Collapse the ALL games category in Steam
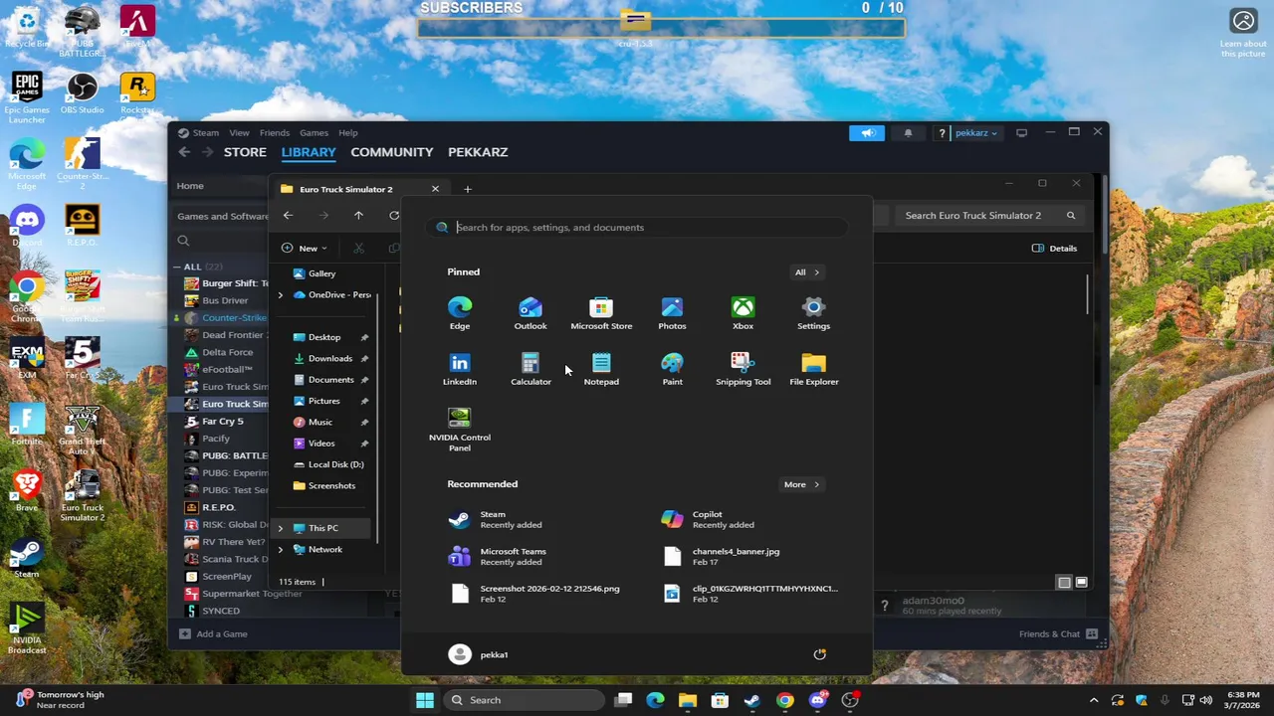The image size is (1274, 716). click(176, 267)
